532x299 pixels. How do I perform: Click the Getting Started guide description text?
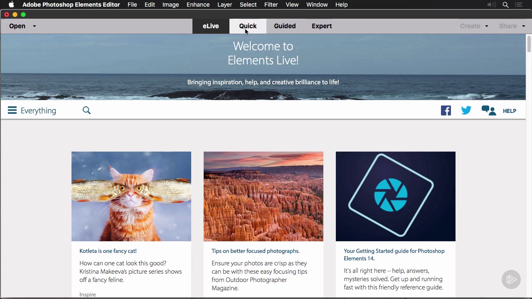click(393, 279)
